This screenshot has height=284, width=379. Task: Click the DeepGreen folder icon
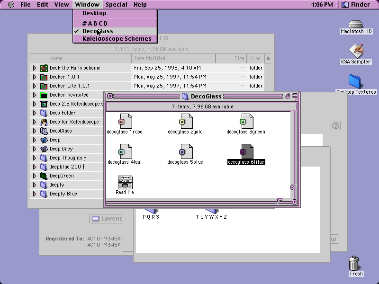tap(44, 176)
